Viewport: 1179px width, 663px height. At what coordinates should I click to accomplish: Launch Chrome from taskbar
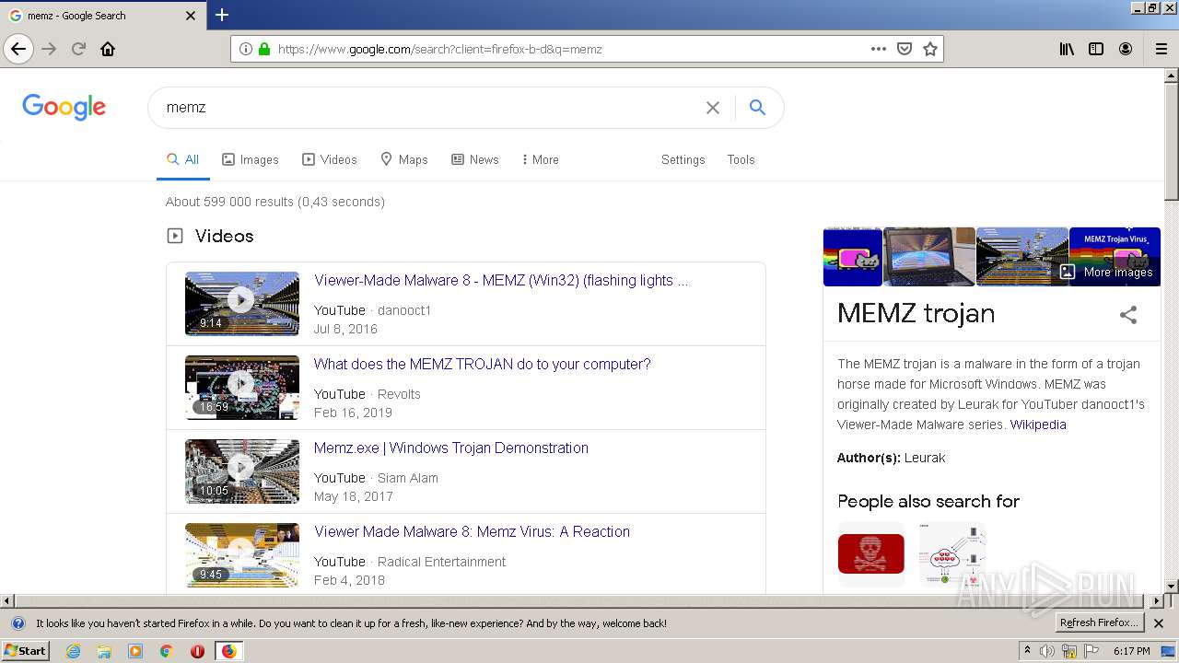tap(167, 651)
